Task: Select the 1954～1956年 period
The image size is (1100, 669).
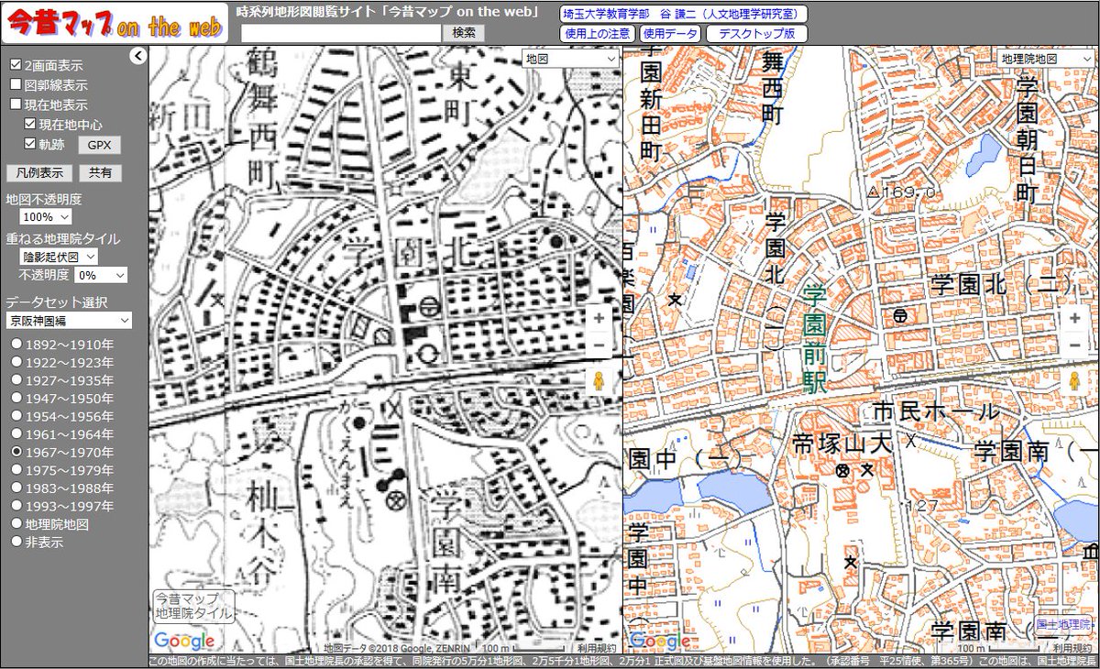Action: pos(16,416)
